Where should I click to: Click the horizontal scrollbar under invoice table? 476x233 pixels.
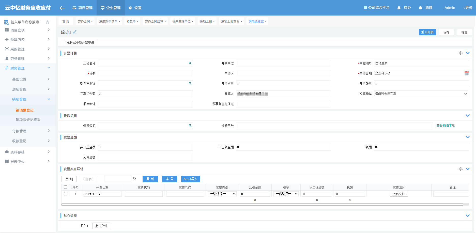tap(262, 204)
